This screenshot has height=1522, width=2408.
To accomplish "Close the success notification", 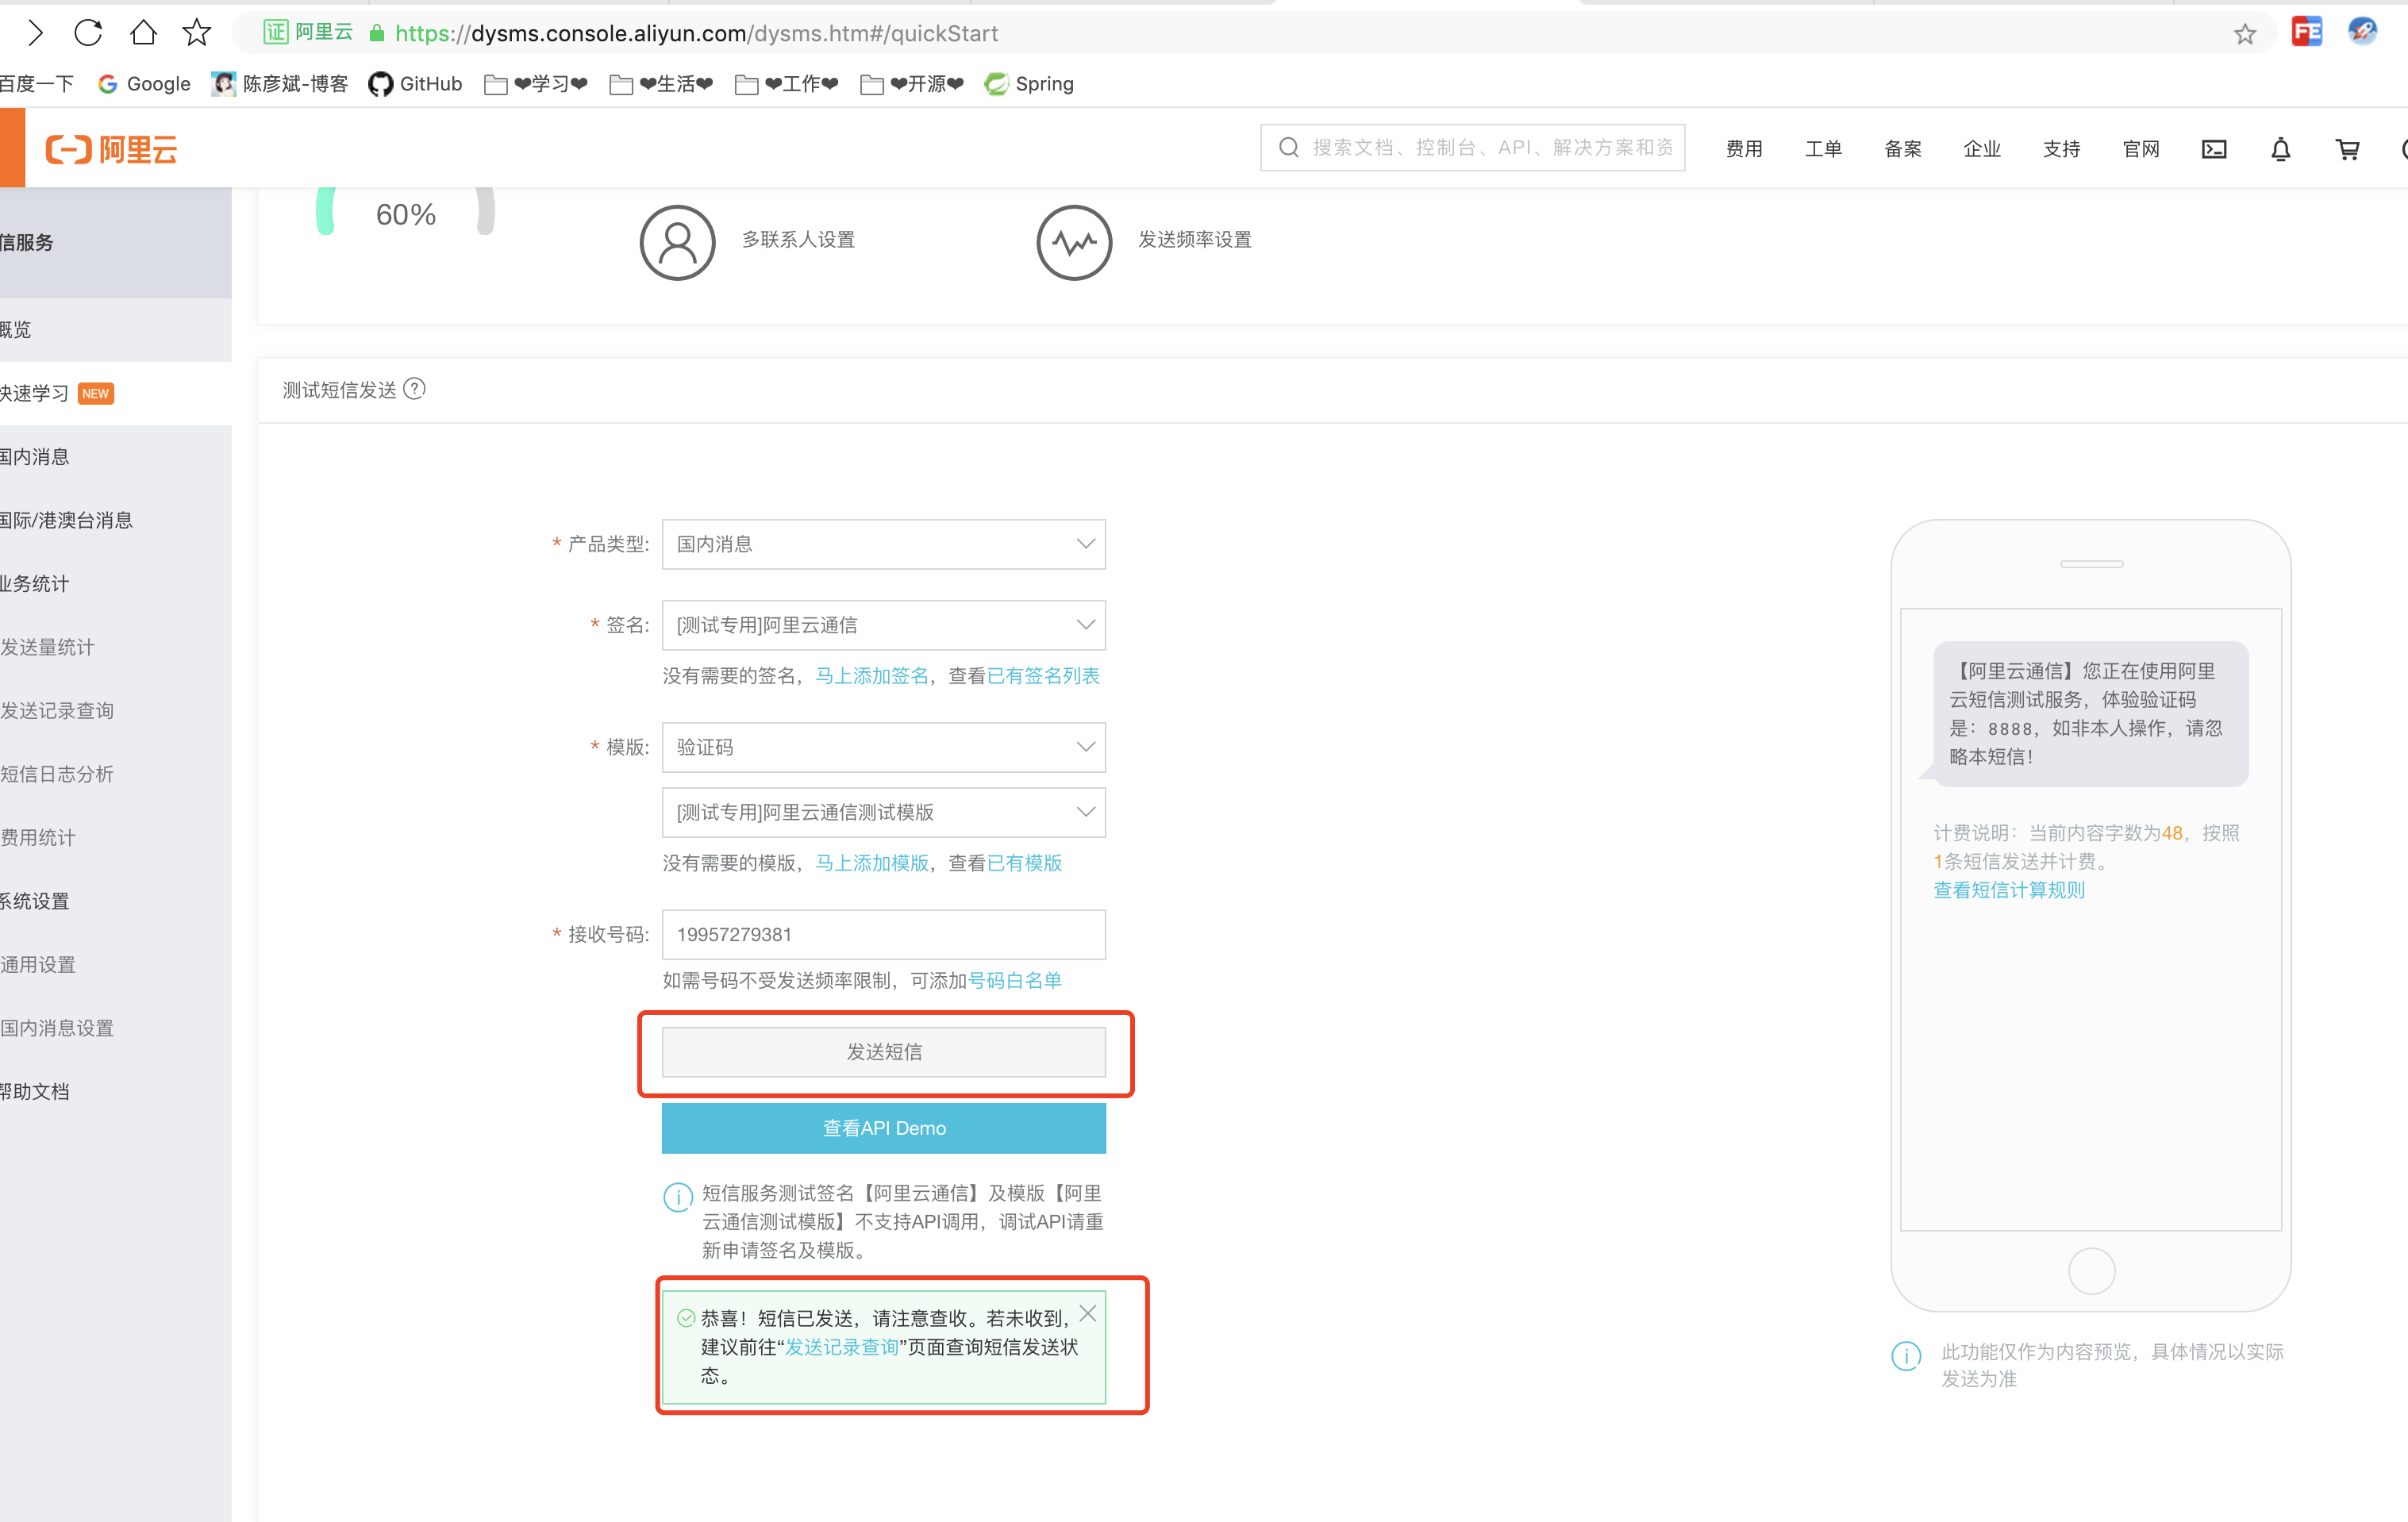I will pyautogui.click(x=1088, y=1313).
